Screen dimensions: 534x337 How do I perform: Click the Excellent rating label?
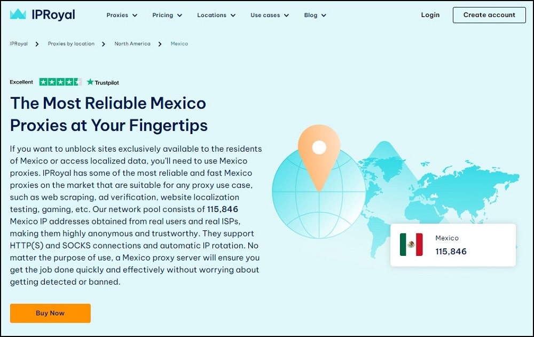pyautogui.click(x=21, y=82)
